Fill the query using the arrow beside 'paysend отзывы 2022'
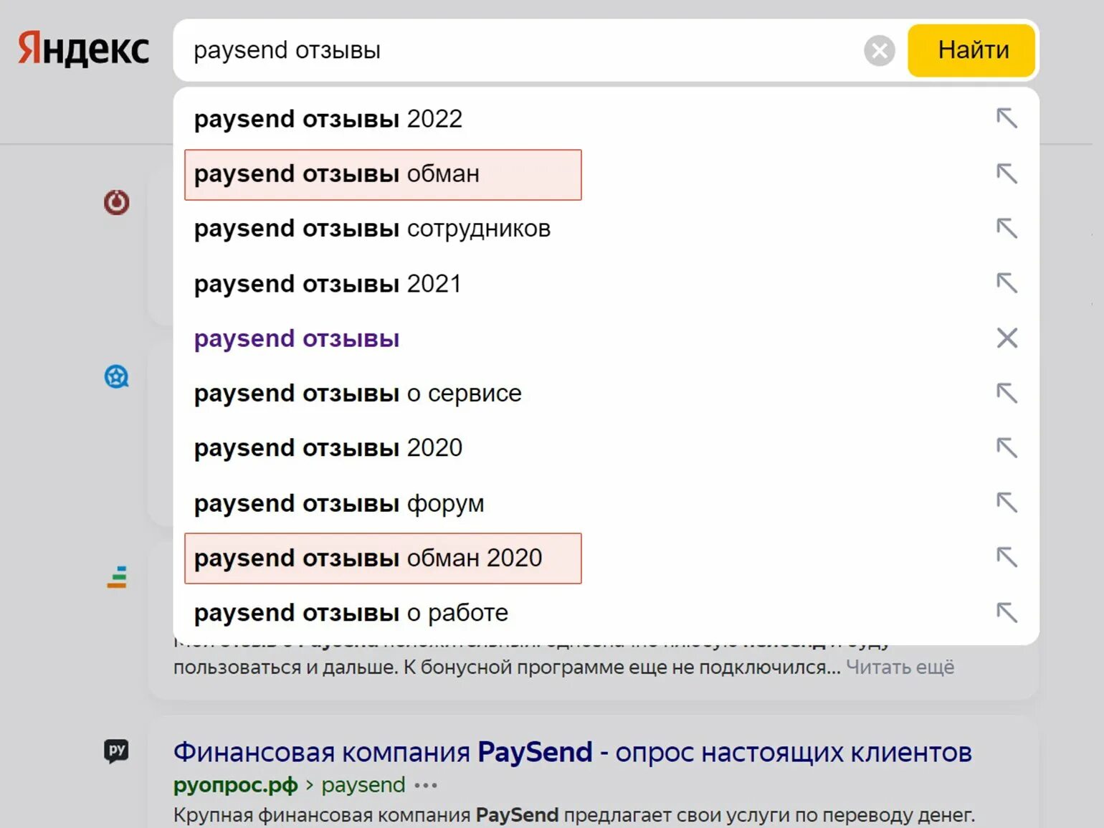Image resolution: width=1104 pixels, height=828 pixels. (1007, 118)
